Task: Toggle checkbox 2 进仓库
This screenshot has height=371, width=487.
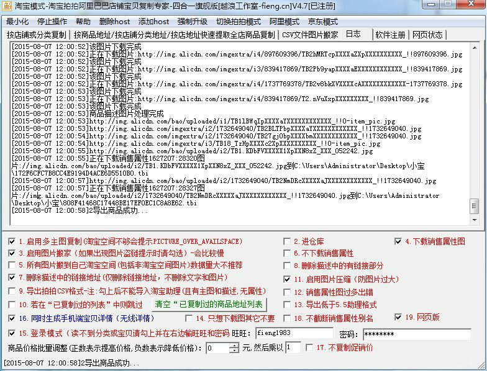Action: (287, 241)
